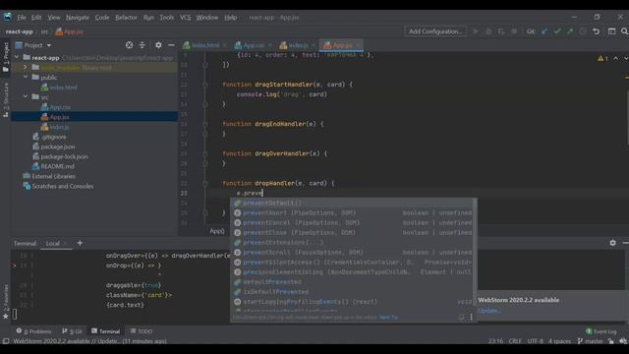Click the Next Tip link in completion popup
629x354 pixels.
point(388,317)
